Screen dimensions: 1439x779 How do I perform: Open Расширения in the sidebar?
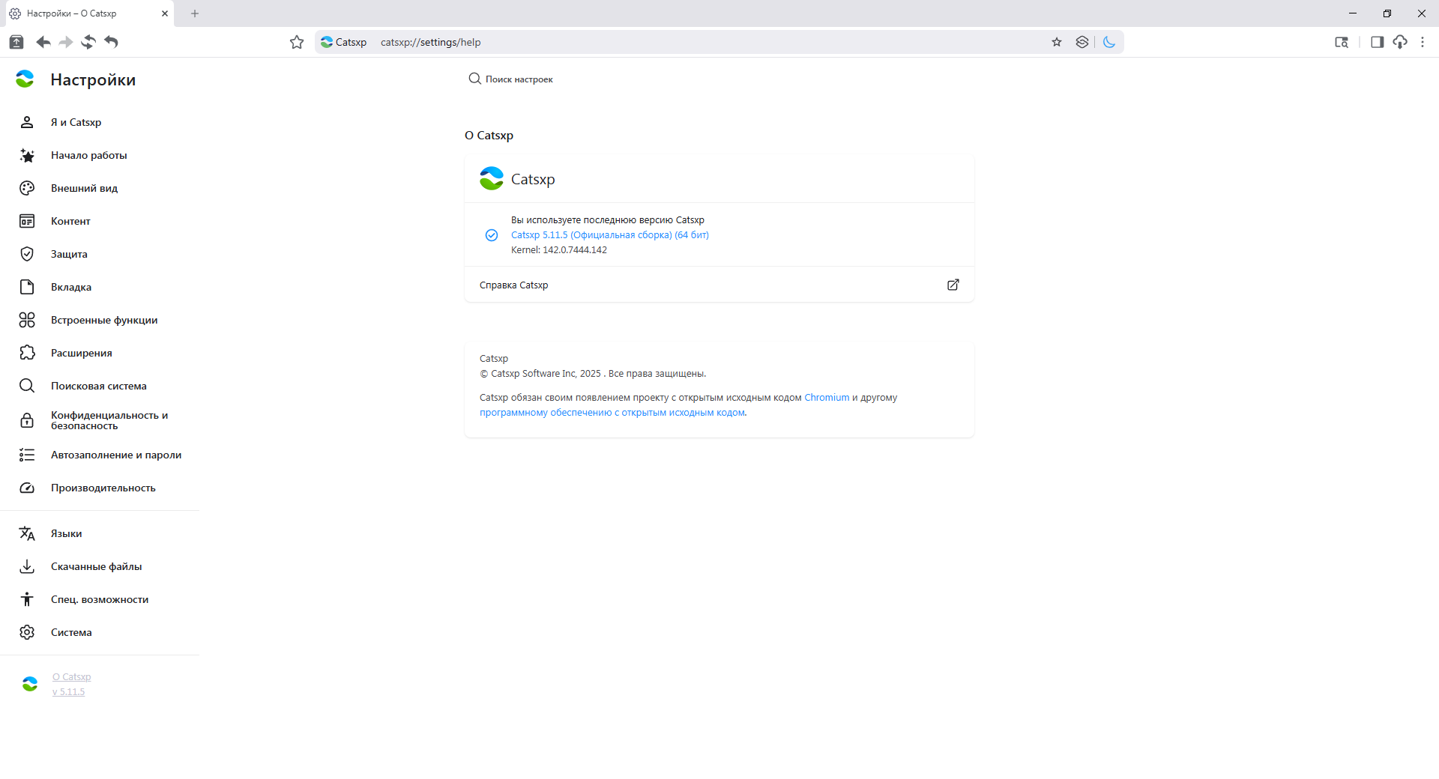(81, 353)
